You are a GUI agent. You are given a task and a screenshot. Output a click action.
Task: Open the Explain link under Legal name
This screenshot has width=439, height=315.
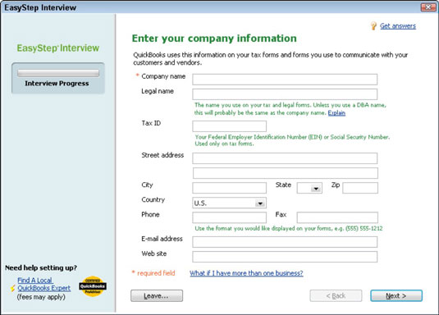[x=336, y=113]
